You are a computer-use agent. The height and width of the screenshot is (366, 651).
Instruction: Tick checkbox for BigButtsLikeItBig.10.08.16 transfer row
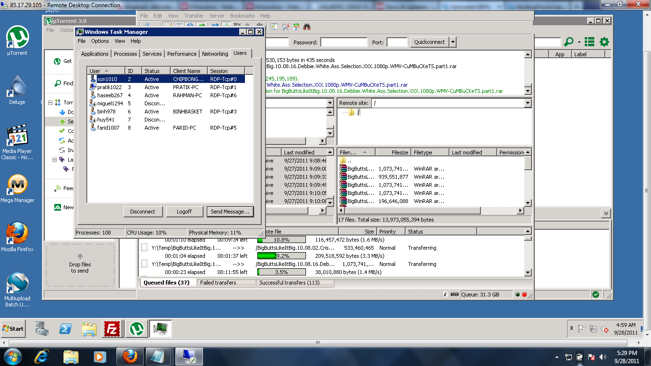[144, 264]
